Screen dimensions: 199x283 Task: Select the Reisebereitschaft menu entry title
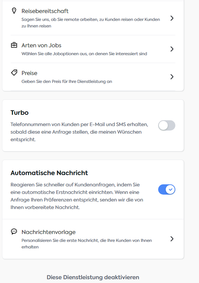coord(45,11)
